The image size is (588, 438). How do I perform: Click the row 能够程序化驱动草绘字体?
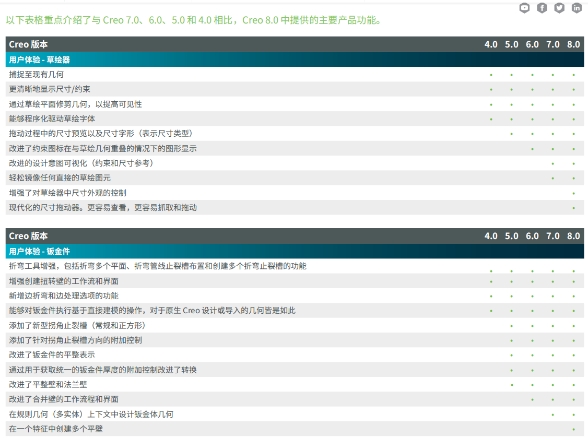coord(52,119)
